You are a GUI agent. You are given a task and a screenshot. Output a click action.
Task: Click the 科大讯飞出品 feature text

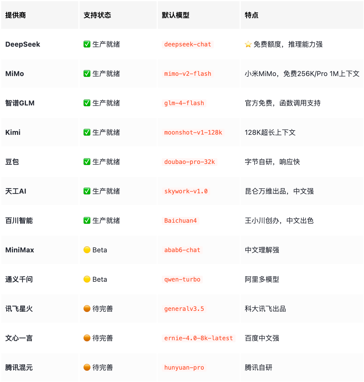[266, 309]
